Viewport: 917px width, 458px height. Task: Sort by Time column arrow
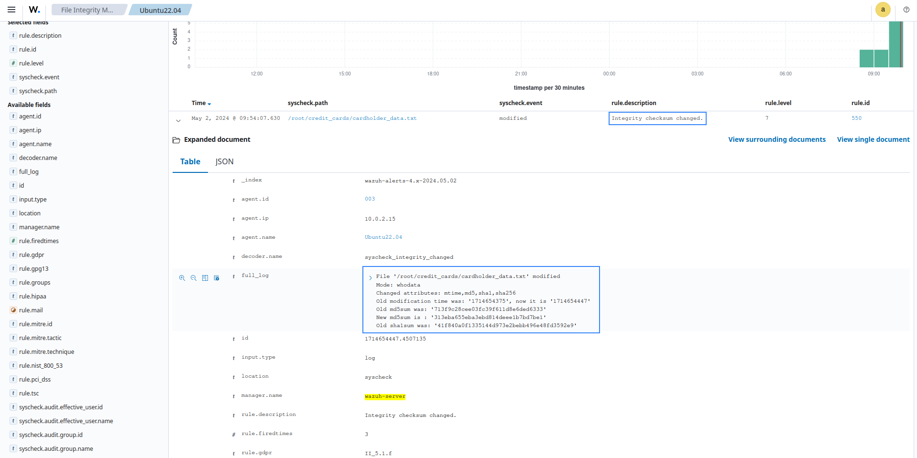tap(209, 104)
